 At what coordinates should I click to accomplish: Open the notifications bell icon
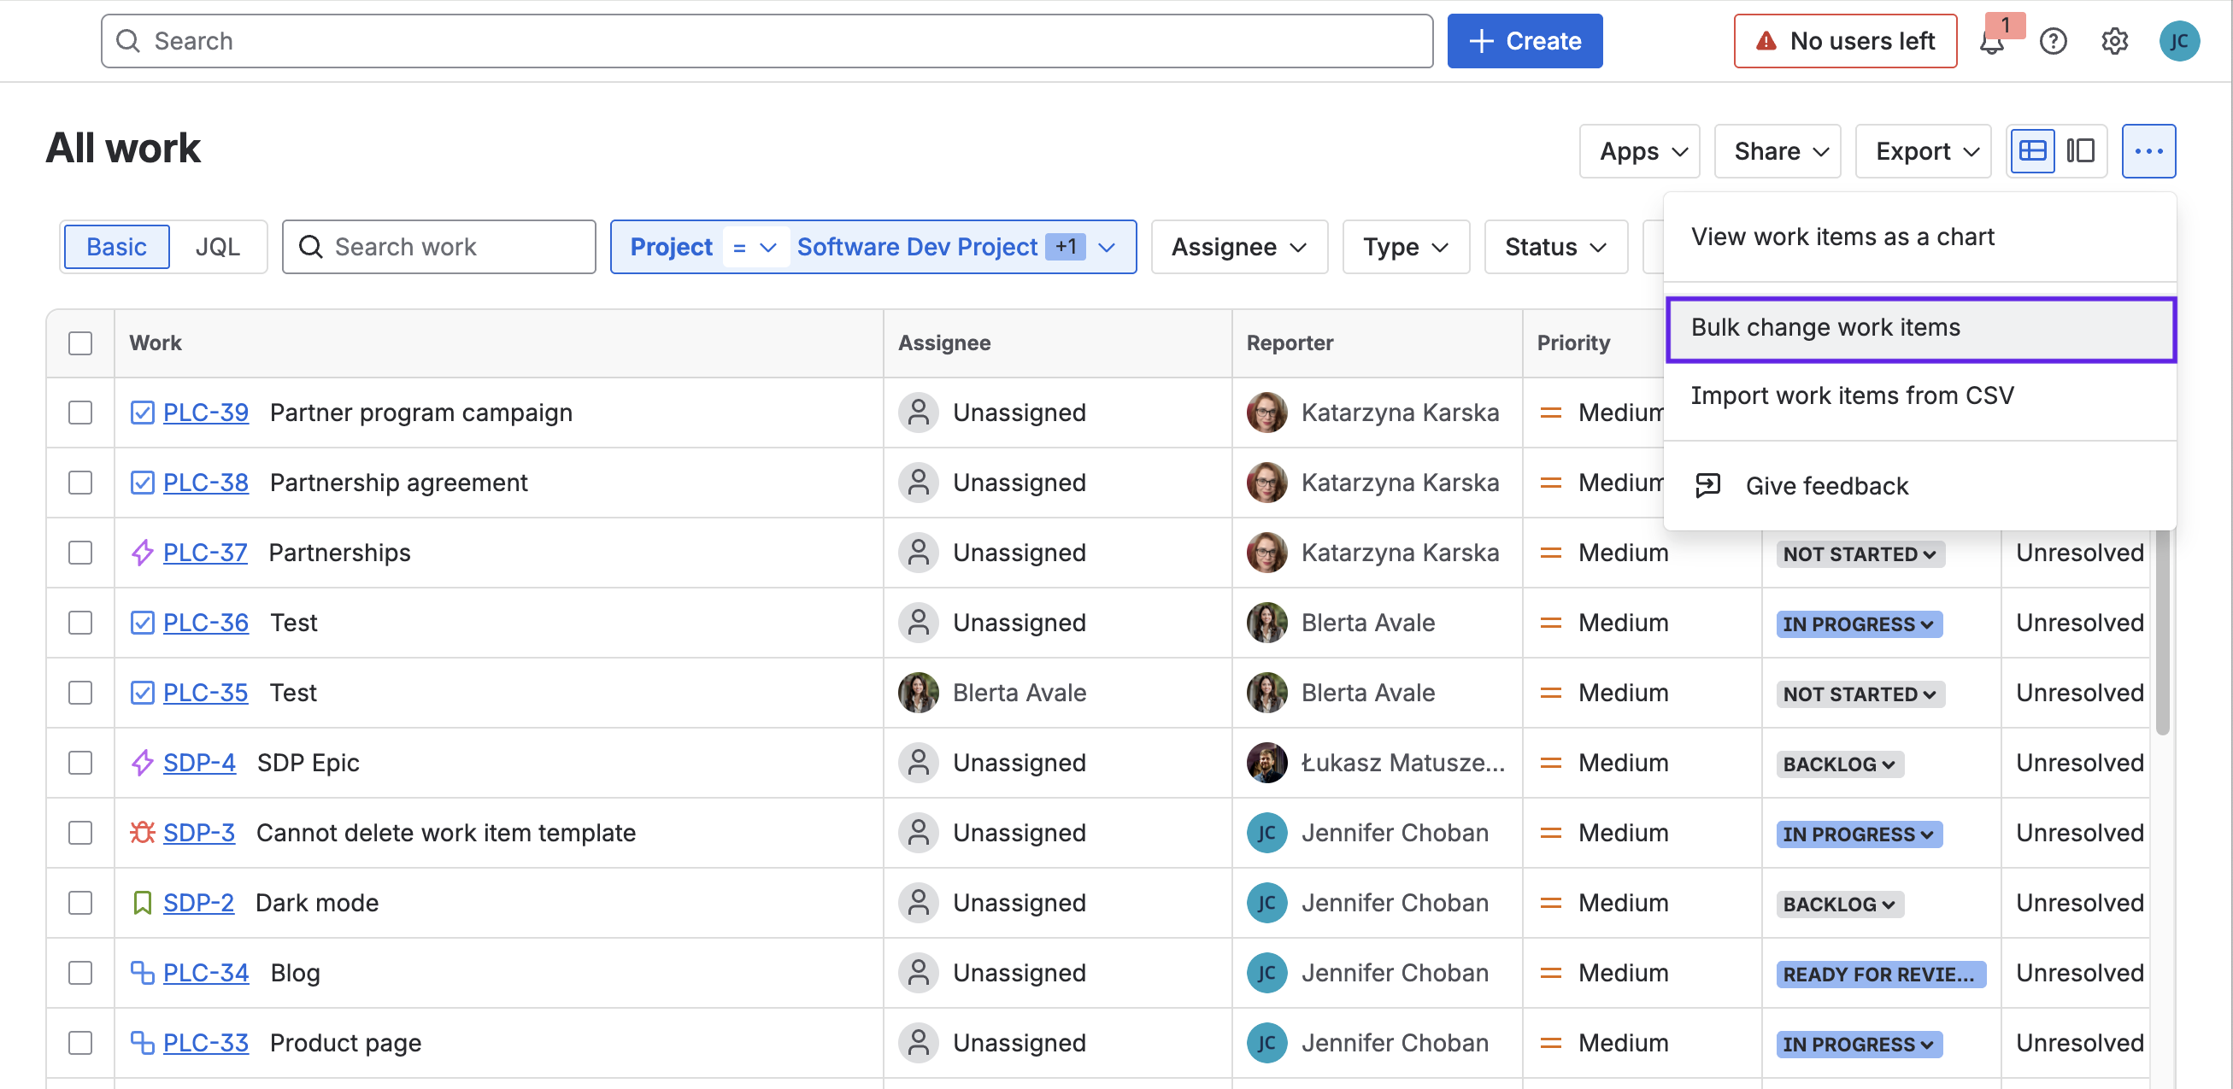point(1991,43)
